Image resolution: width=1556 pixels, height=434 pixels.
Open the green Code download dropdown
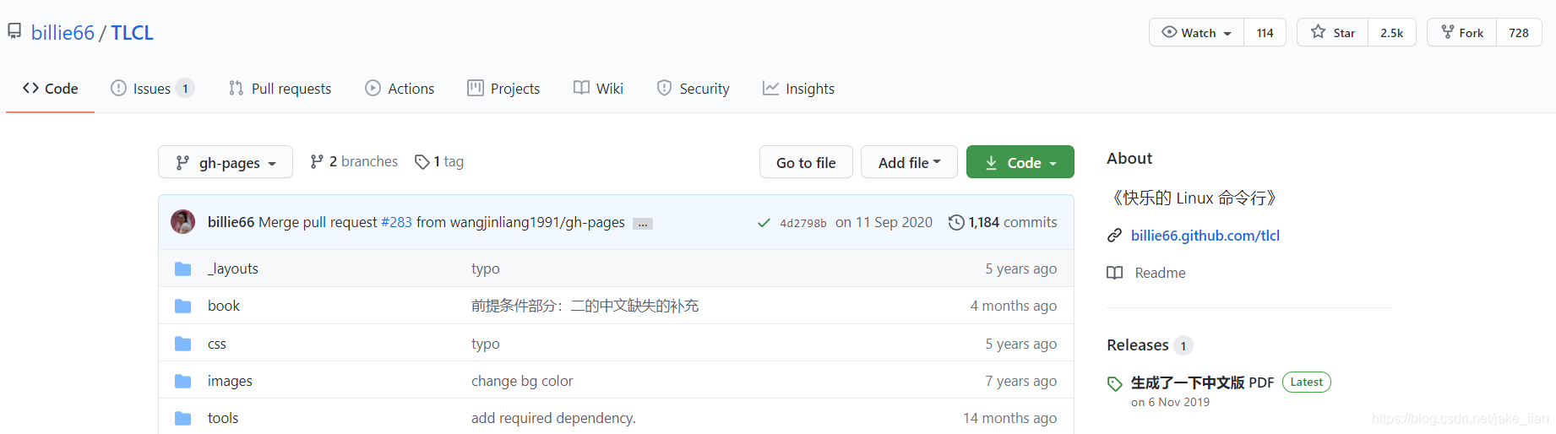[1020, 162]
